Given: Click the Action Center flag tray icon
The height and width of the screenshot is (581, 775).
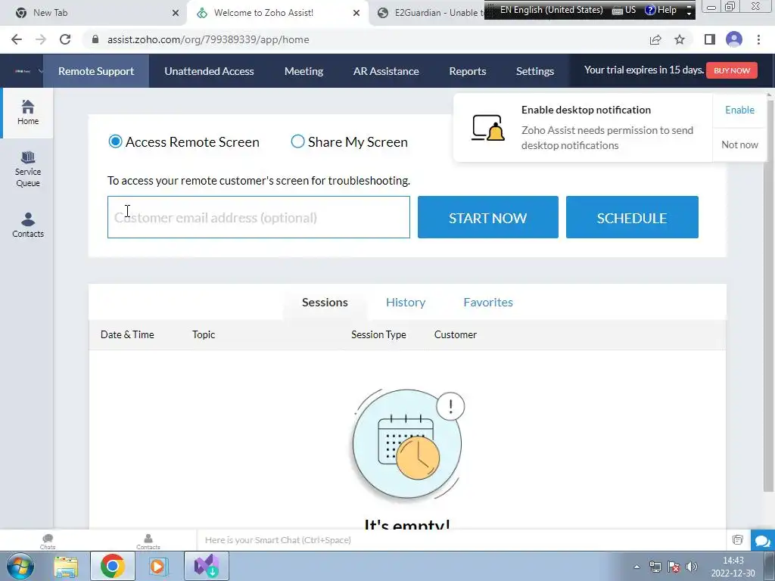Looking at the screenshot, I should pos(673,567).
